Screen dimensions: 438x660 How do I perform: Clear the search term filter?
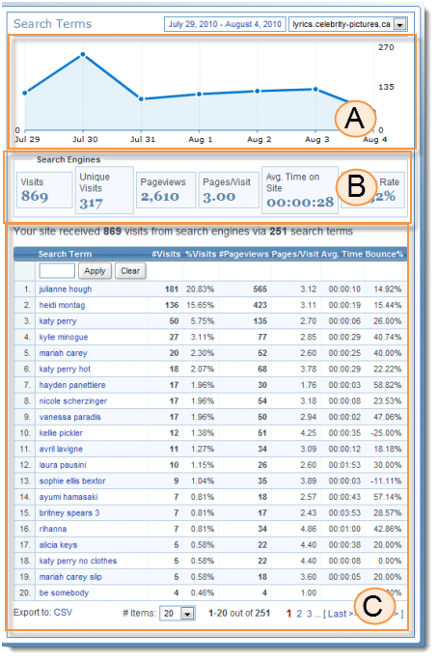pos(130,270)
